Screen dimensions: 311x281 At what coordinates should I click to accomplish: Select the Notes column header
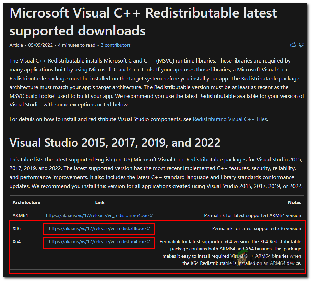[295, 202]
